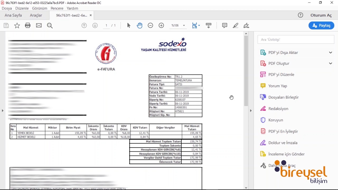Expand PDF'yi Dışa Aktar chevron
Screen dimensions: 338x190
coord(331,53)
